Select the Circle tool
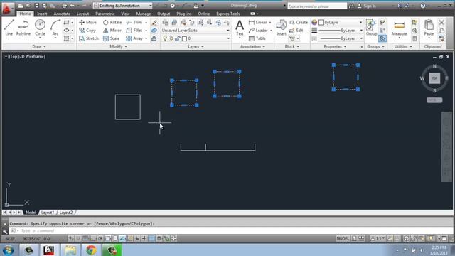Screen dimensions: 455x256 (40, 28)
